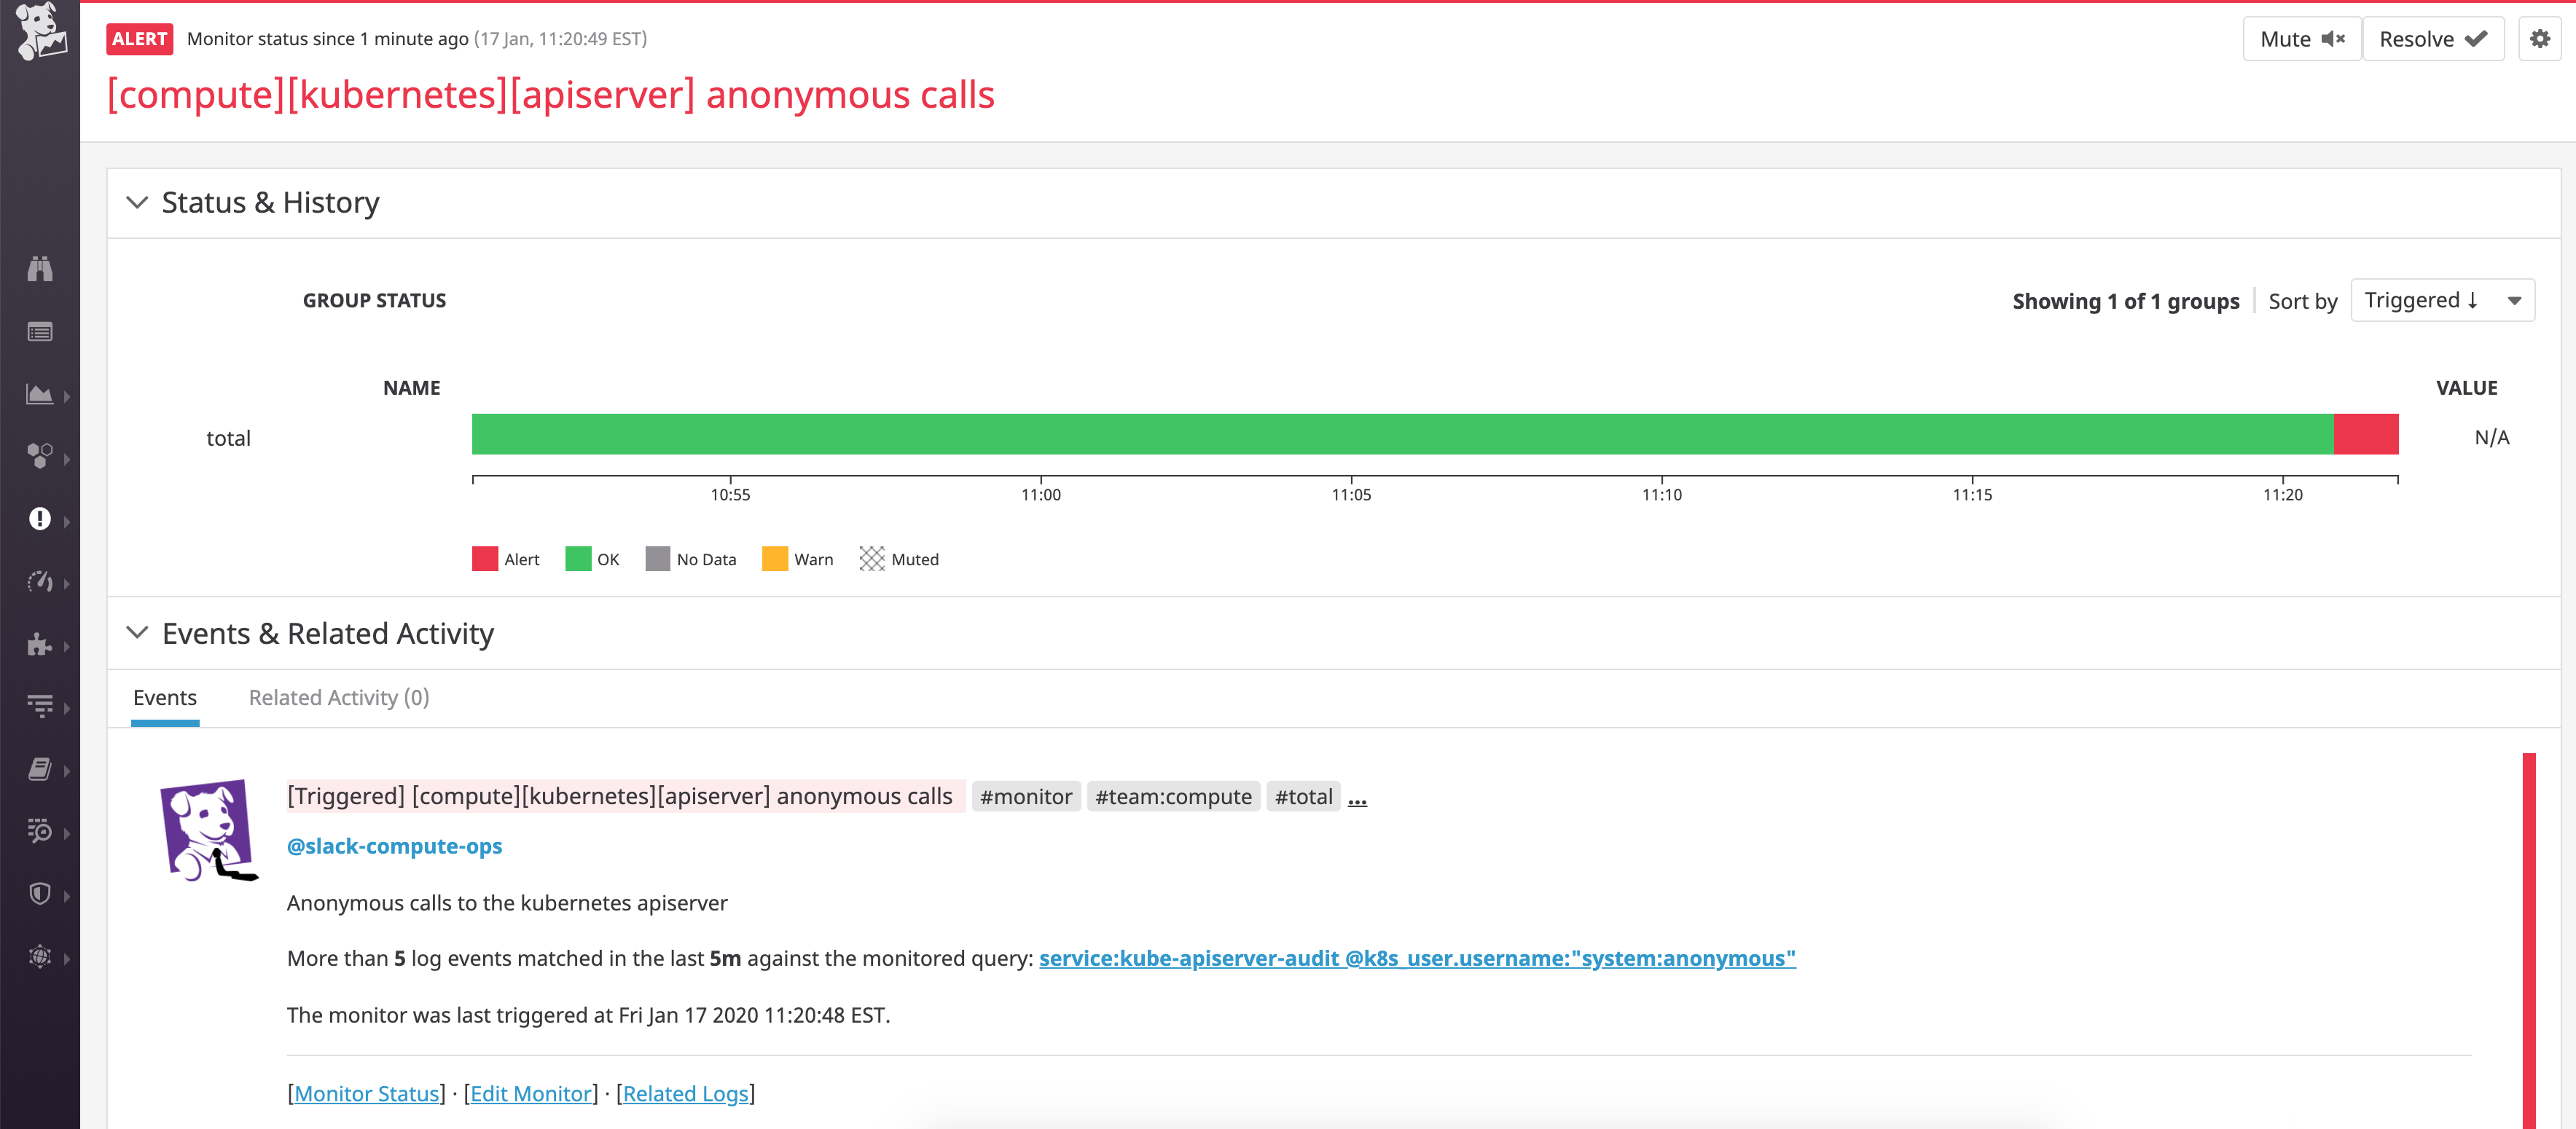The image size is (2576, 1129).
Task: Open the Triggered sort dropdown
Action: [x=2443, y=300]
